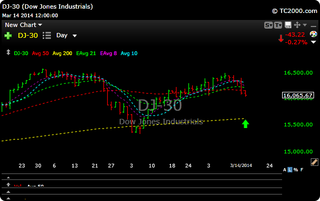Click the 30 date axis label
The height and width of the screenshot is (201, 320).
38,165
